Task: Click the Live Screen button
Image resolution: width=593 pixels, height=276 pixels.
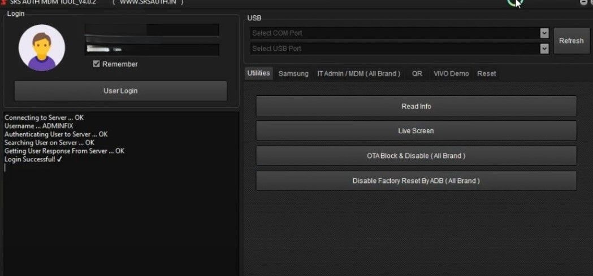Action: click(x=417, y=131)
